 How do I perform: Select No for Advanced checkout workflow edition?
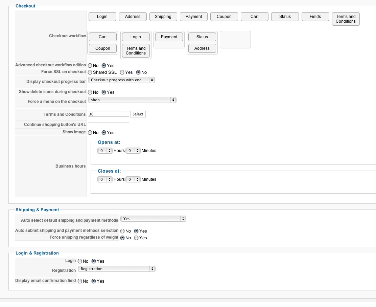[90, 66]
